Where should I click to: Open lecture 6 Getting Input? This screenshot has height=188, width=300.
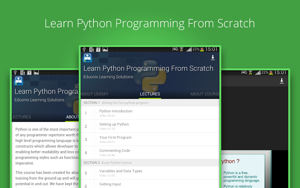click(x=150, y=184)
